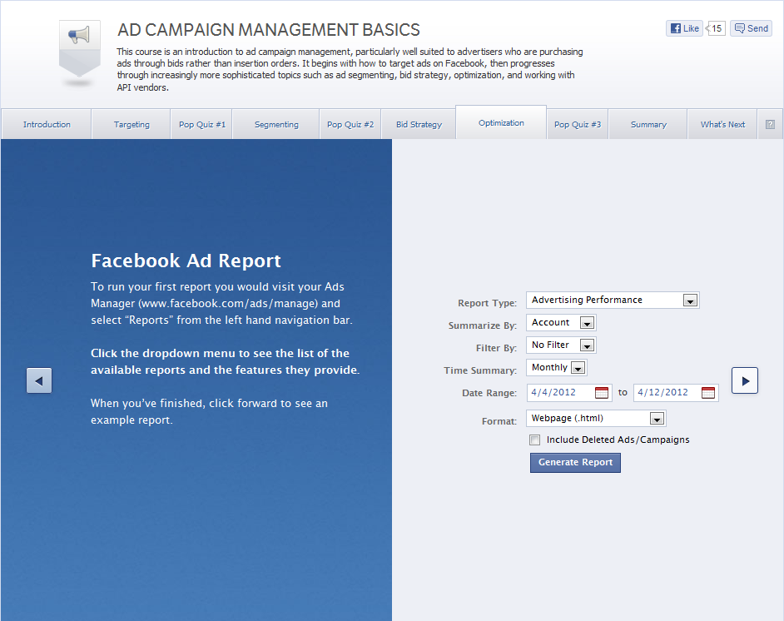Screen dimensions: 784x621
Task: Open the Summarize By Account dropdown
Action: point(561,322)
